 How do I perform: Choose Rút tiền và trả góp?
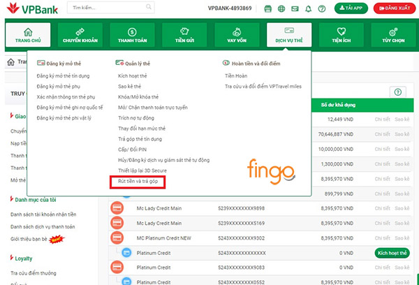click(x=138, y=181)
